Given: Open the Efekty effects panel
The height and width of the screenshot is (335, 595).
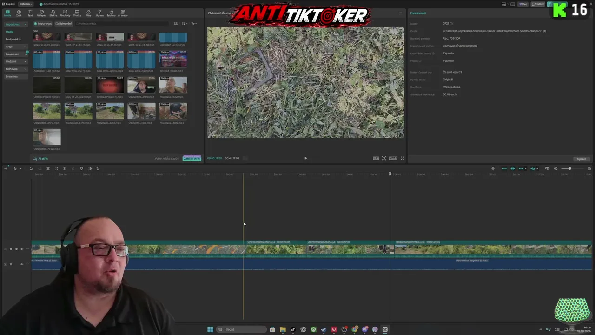Looking at the screenshot, I should 53,13.
